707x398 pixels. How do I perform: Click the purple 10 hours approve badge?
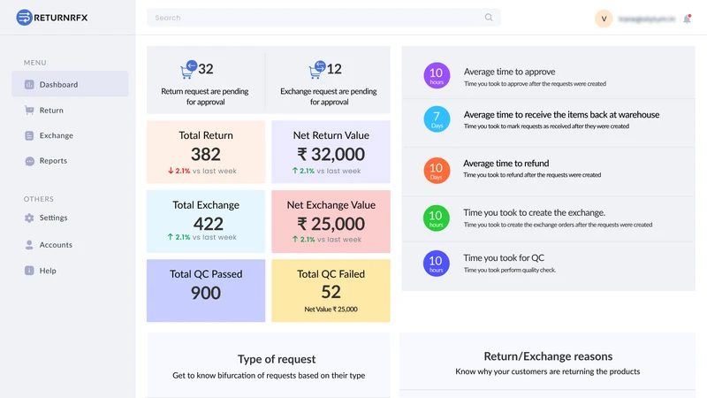click(x=437, y=75)
